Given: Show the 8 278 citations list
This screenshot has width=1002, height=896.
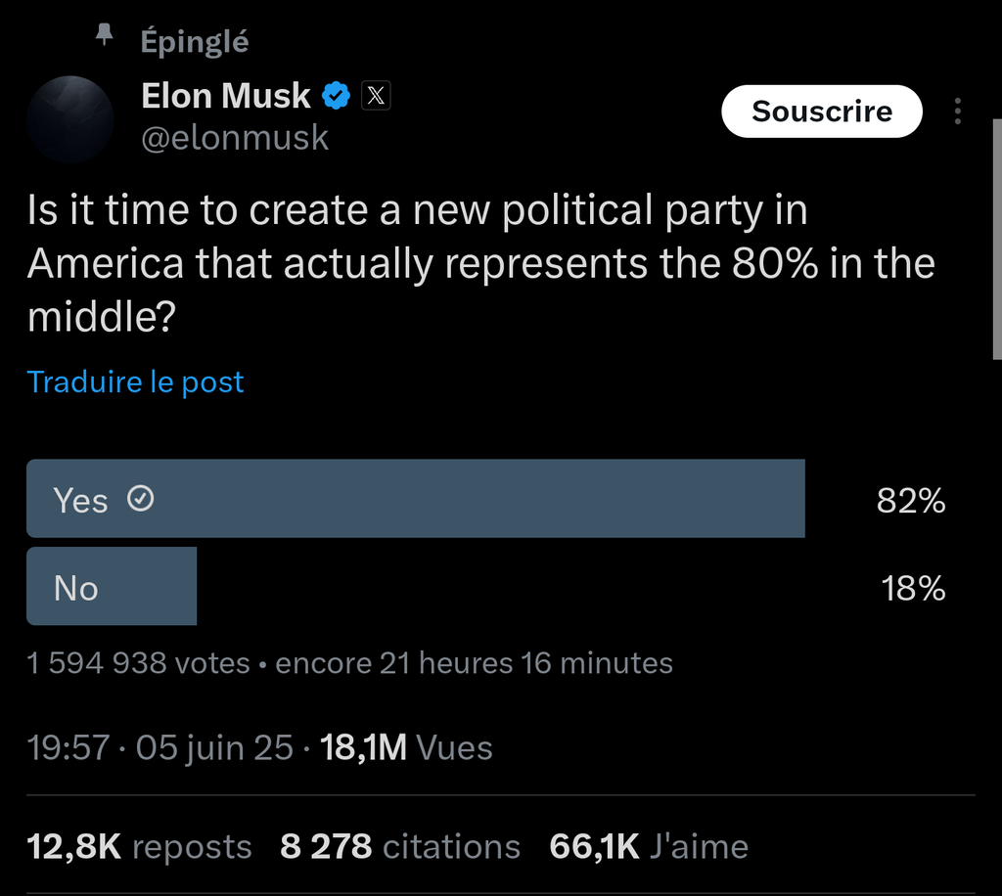Looking at the screenshot, I should pos(399,846).
